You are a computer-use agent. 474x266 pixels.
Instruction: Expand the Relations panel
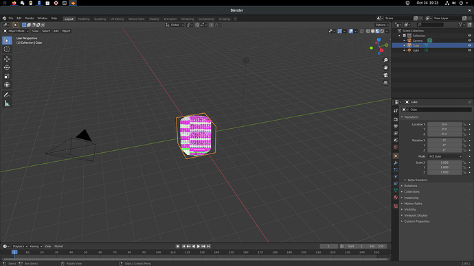pos(411,186)
